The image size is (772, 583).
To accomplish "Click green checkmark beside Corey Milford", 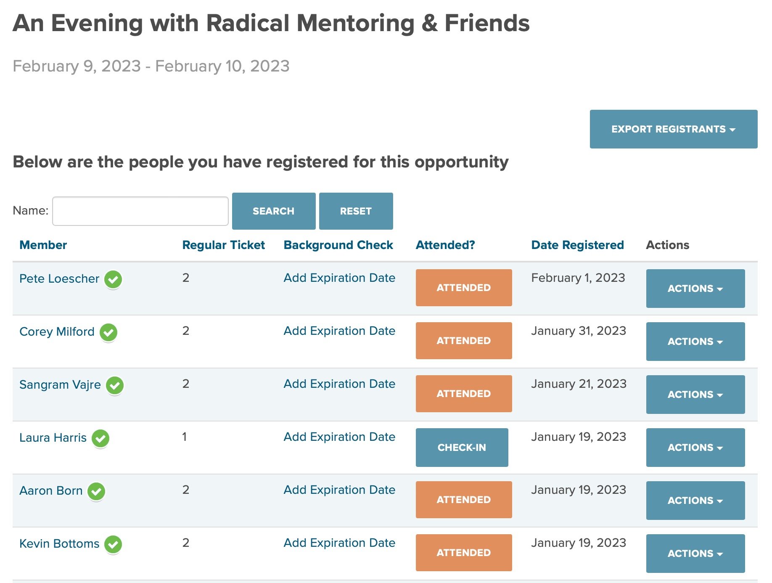I will (108, 332).
